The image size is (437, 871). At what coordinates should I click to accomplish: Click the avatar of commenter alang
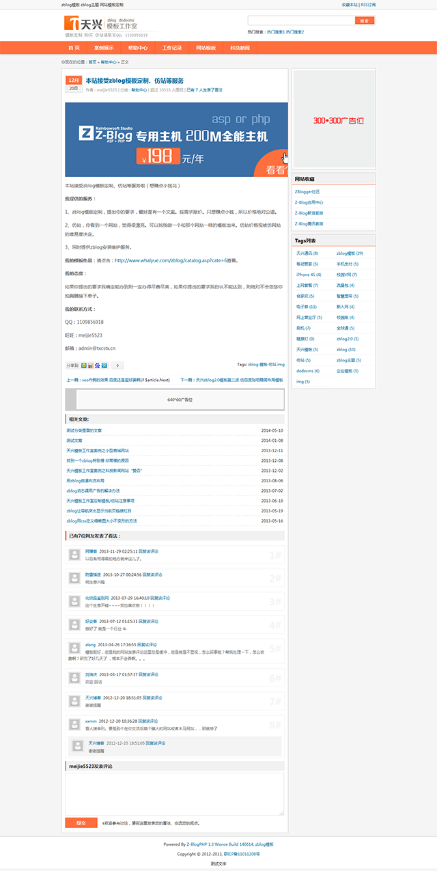[x=75, y=647]
